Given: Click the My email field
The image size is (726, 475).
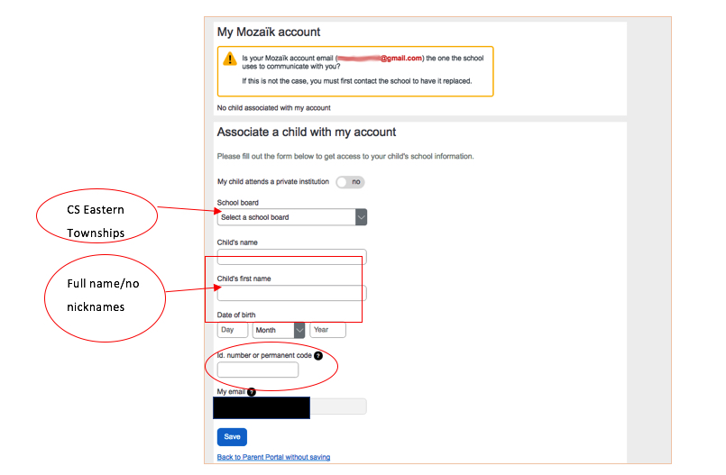Looking at the screenshot, I should pyautogui.click(x=337, y=406).
